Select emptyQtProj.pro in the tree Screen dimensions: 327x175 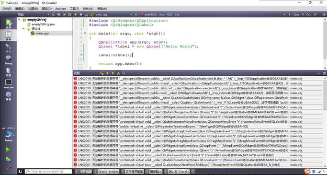[43, 24]
